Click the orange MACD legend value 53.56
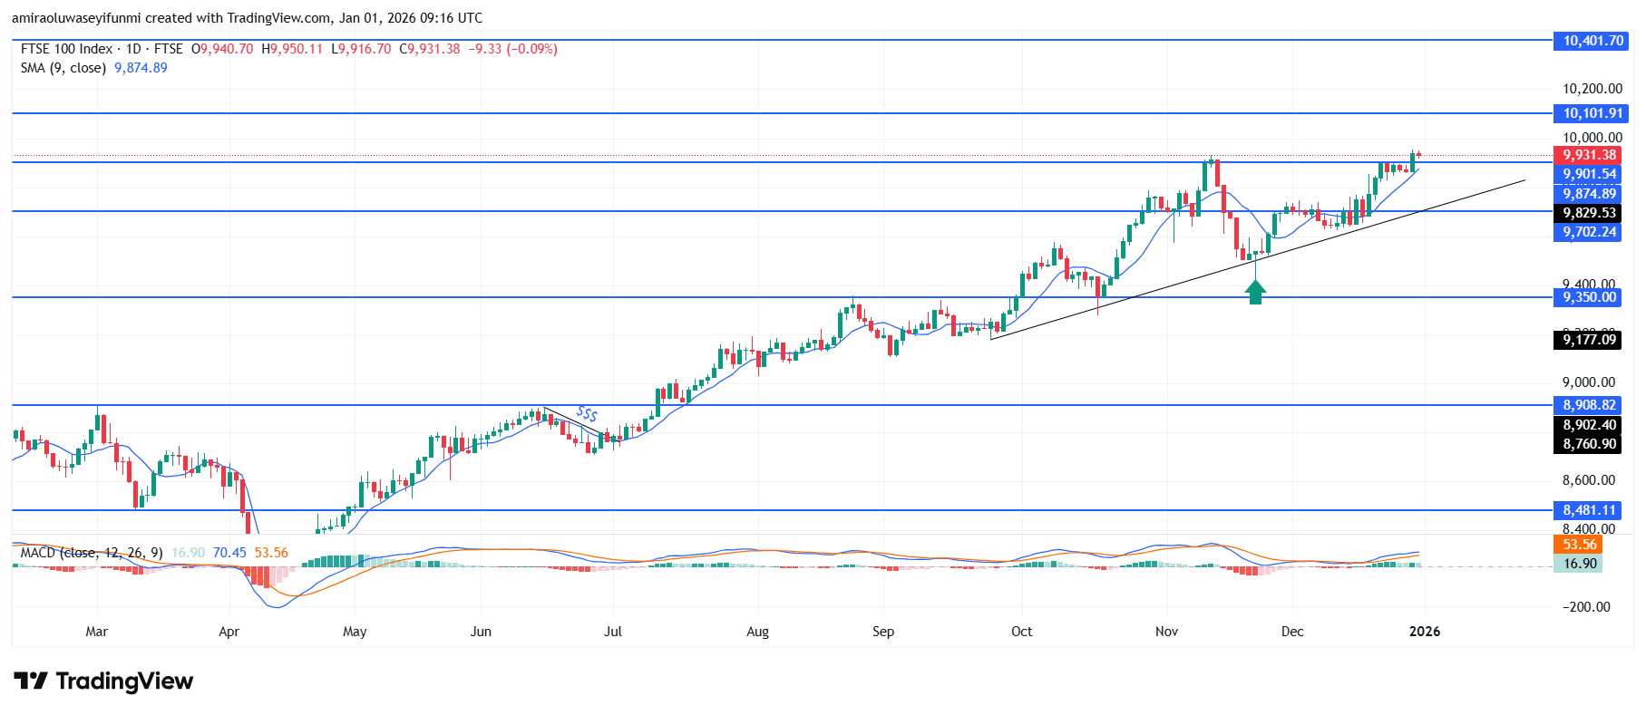The width and height of the screenshot is (1646, 715). point(271,553)
